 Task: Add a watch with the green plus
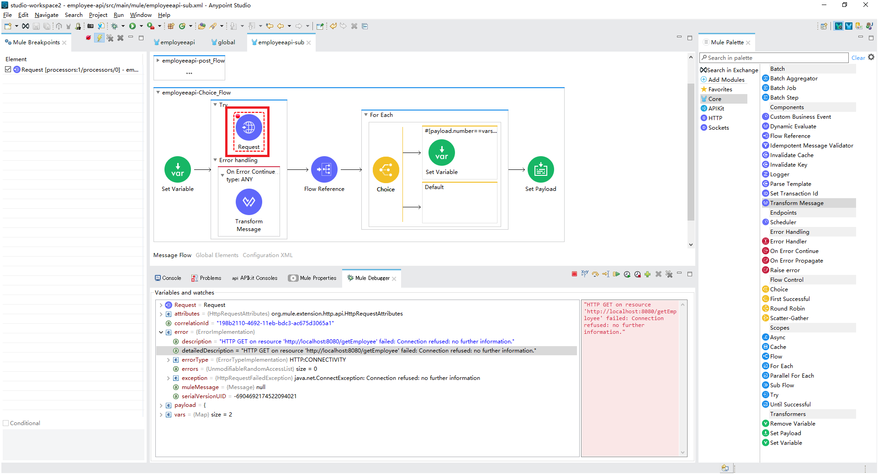647,274
